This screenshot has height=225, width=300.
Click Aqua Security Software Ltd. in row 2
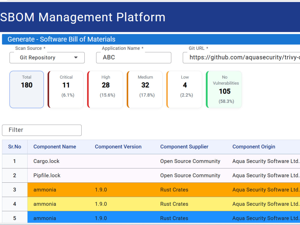click(x=266, y=175)
